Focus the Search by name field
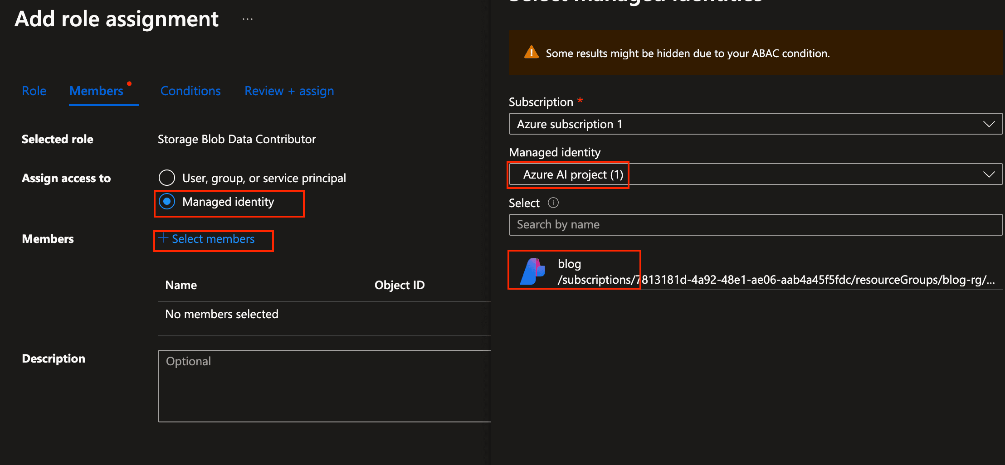This screenshot has width=1005, height=465. pos(756,225)
